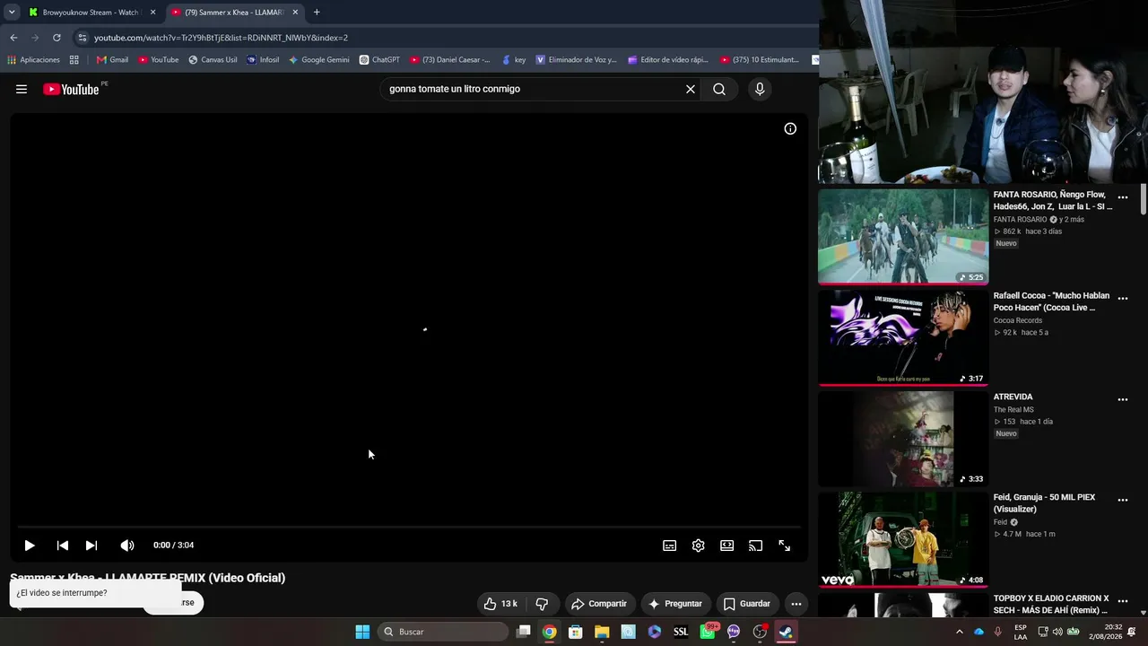Image resolution: width=1148 pixels, height=646 pixels.
Task: Clear the search box text
Action: [x=691, y=89]
